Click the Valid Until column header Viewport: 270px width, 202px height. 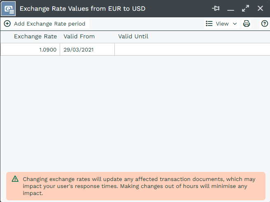click(133, 36)
